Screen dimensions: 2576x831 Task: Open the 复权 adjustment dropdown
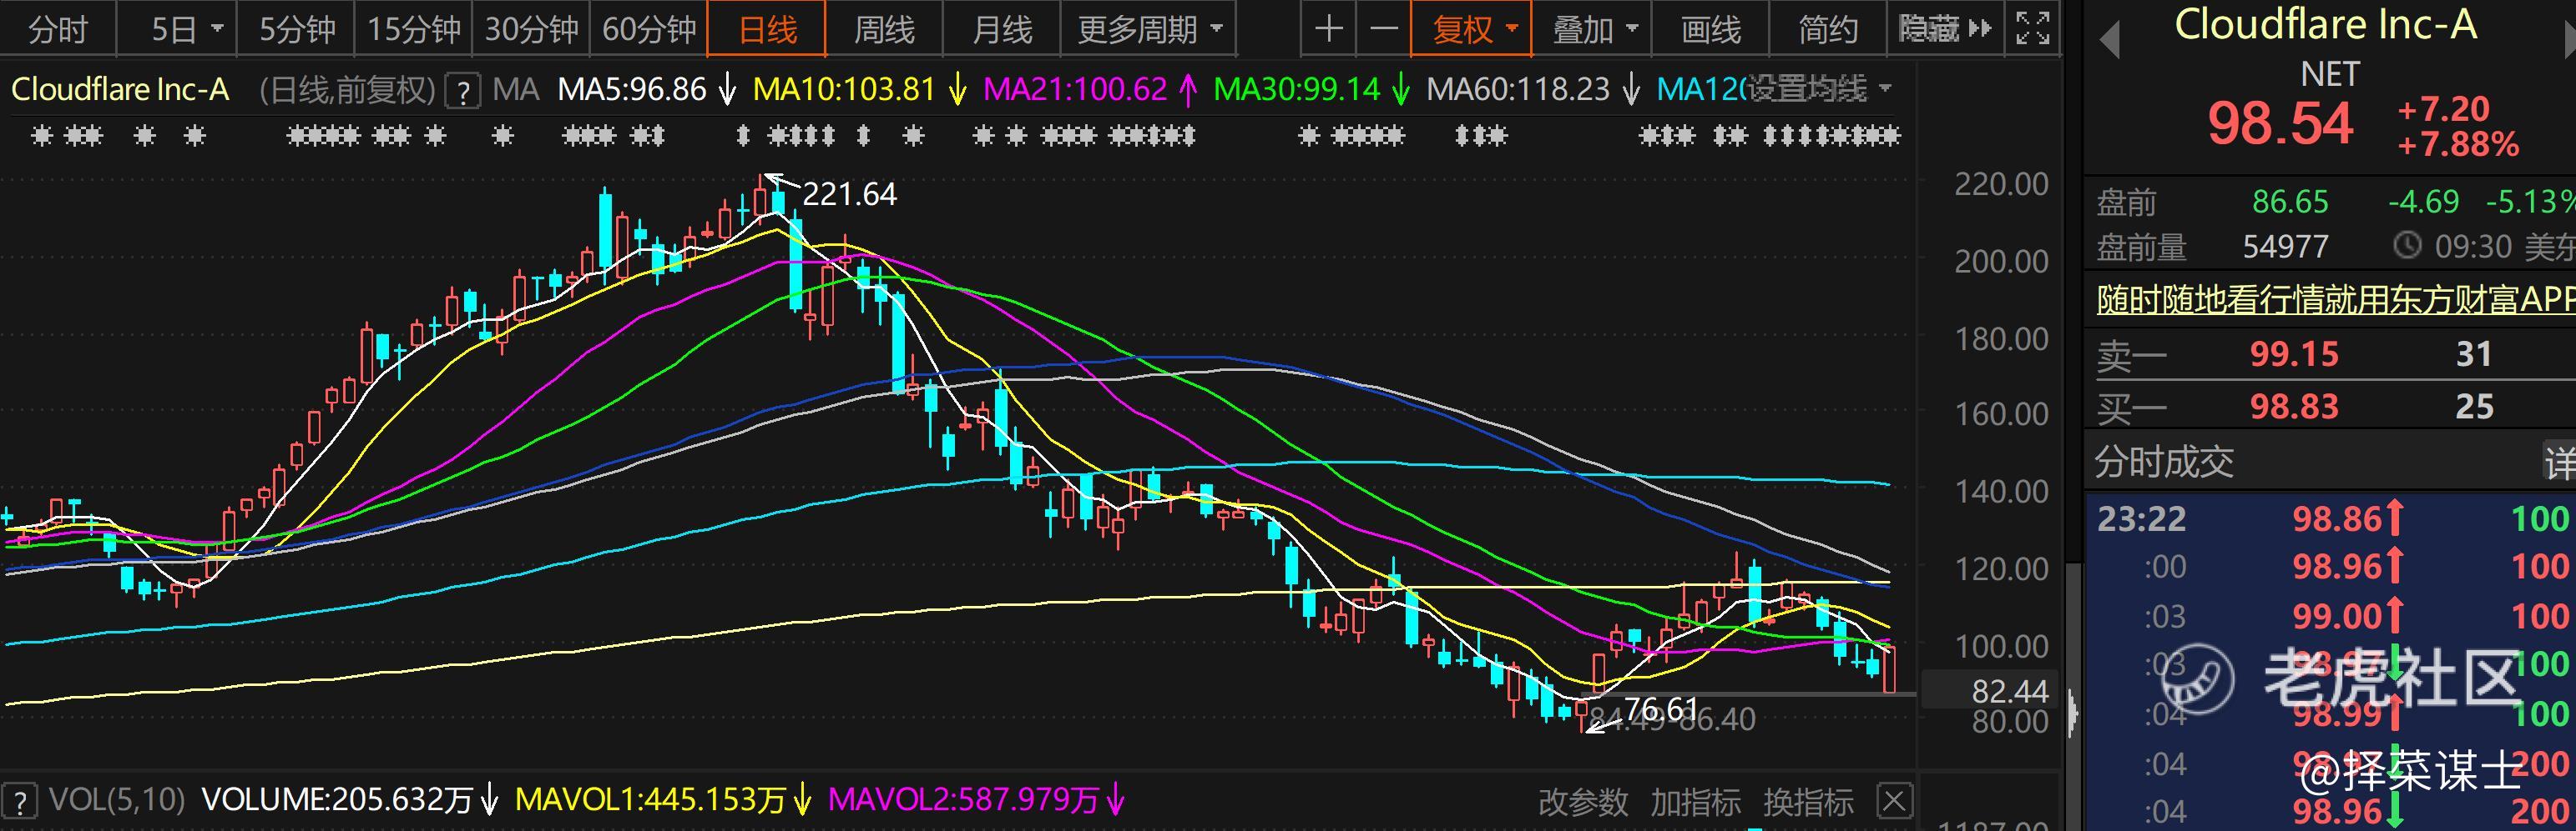point(1472,29)
